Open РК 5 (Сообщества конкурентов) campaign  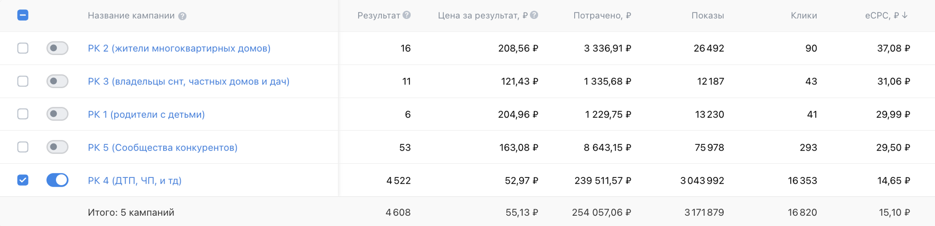click(x=162, y=148)
